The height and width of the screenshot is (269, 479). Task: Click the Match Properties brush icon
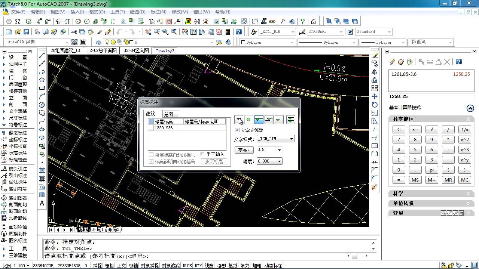(x=100, y=32)
